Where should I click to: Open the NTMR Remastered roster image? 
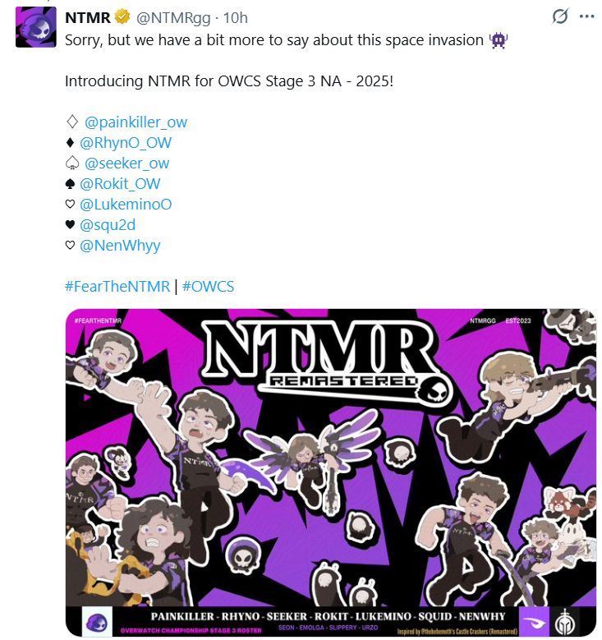[331, 472]
